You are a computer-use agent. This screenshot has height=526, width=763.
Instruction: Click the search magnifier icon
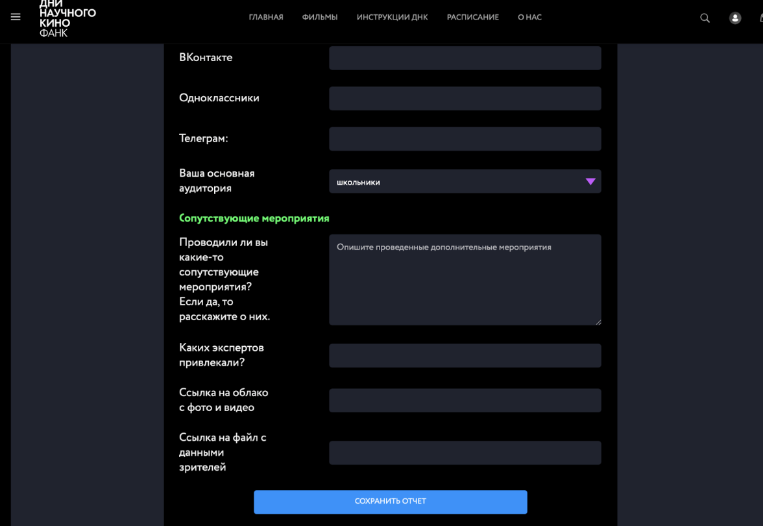click(x=705, y=18)
